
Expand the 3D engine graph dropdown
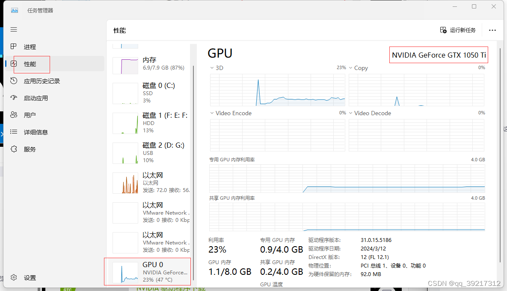click(x=212, y=68)
